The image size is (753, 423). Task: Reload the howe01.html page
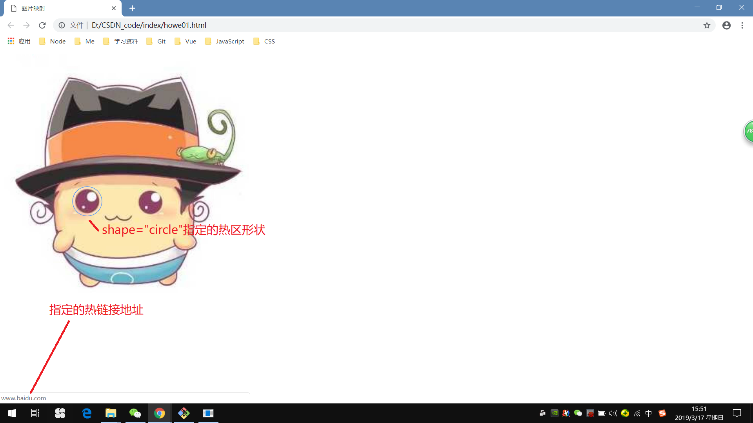42,25
